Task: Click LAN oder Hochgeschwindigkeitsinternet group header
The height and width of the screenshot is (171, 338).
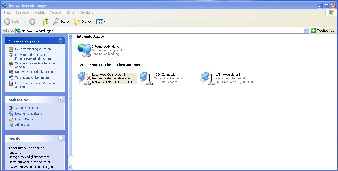Action: coord(108,65)
